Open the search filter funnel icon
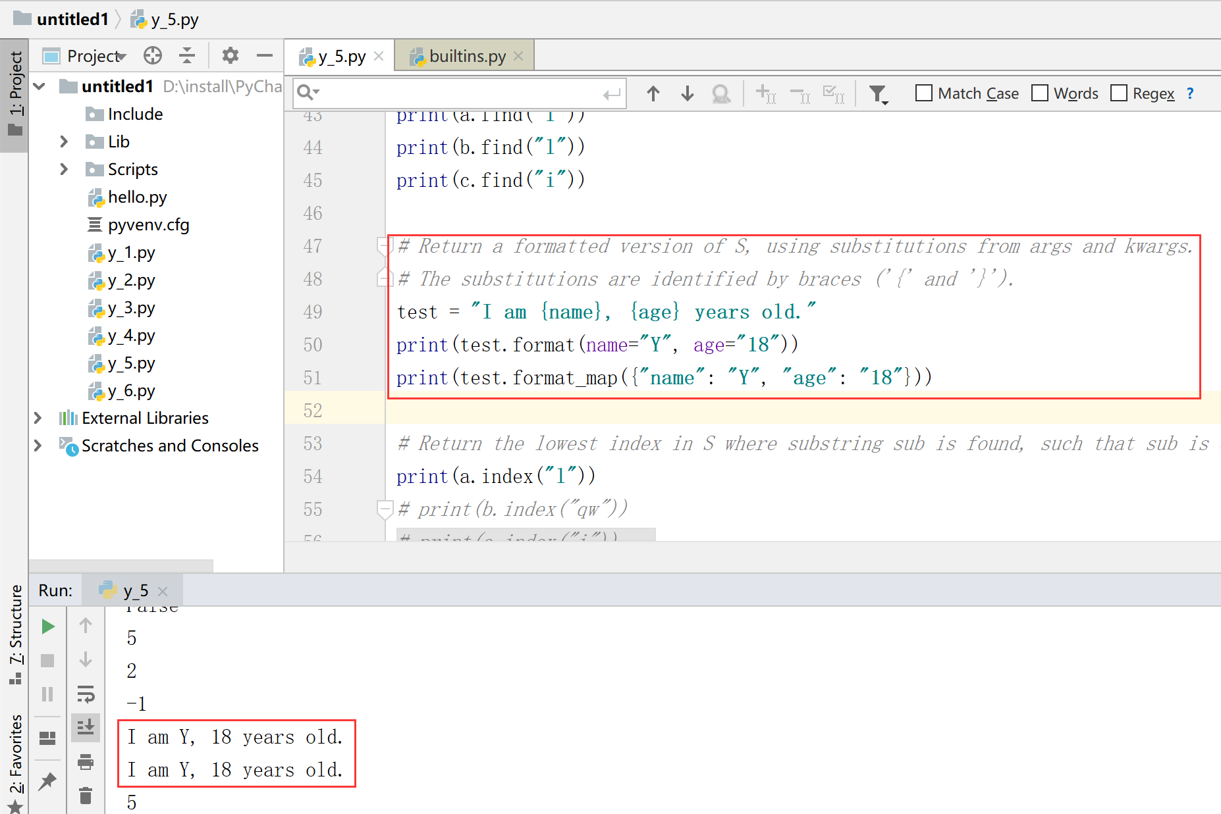Viewport: 1221px width, 814px height. pos(879,95)
